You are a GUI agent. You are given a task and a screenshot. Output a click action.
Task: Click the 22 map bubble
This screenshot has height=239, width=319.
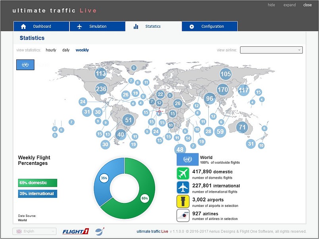point(161,94)
